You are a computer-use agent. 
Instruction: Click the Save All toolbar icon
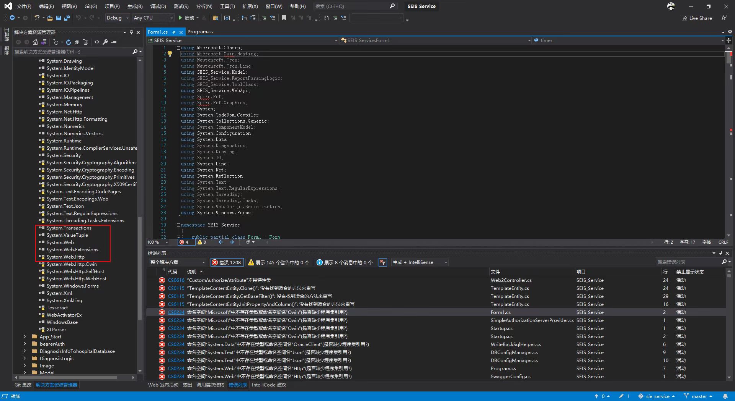tap(67, 18)
